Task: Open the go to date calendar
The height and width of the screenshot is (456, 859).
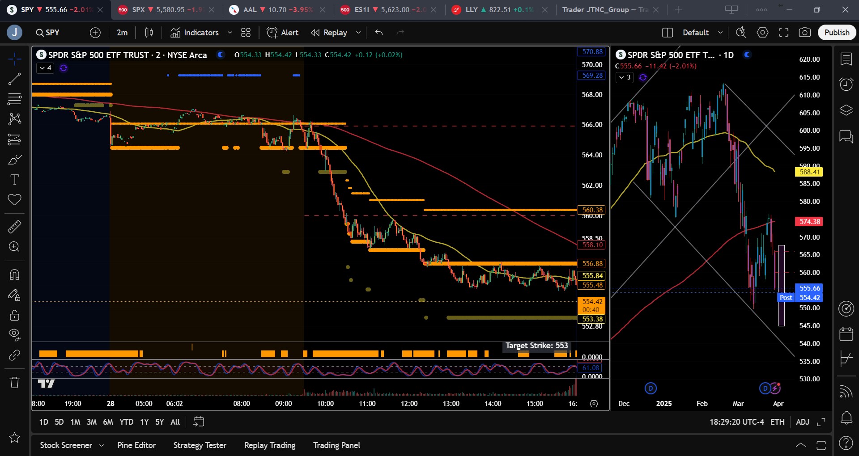Action: pos(199,422)
